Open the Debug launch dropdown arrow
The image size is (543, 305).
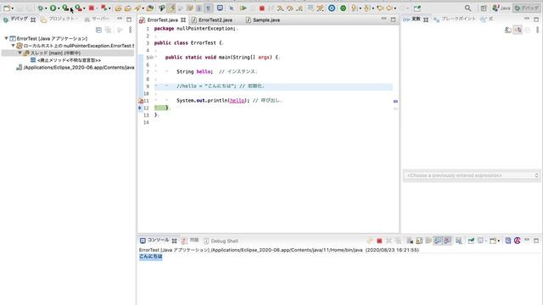tap(46, 8)
